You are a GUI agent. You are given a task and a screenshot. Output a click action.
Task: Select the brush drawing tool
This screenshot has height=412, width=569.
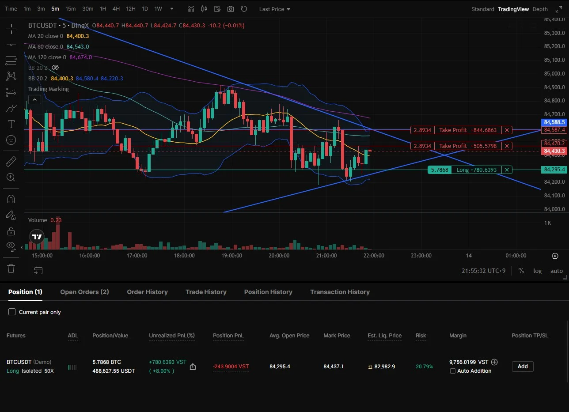(x=11, y=108)
